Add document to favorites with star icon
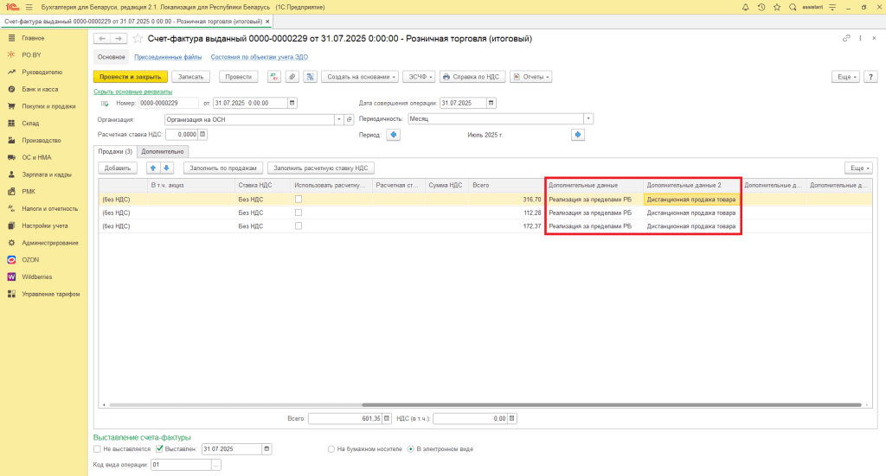 point(137,39)
